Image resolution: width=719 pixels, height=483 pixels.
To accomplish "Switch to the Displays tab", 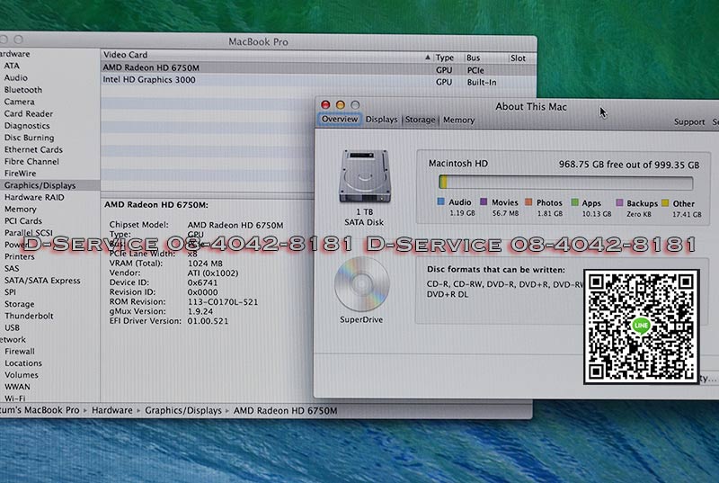I will (381, 120).
